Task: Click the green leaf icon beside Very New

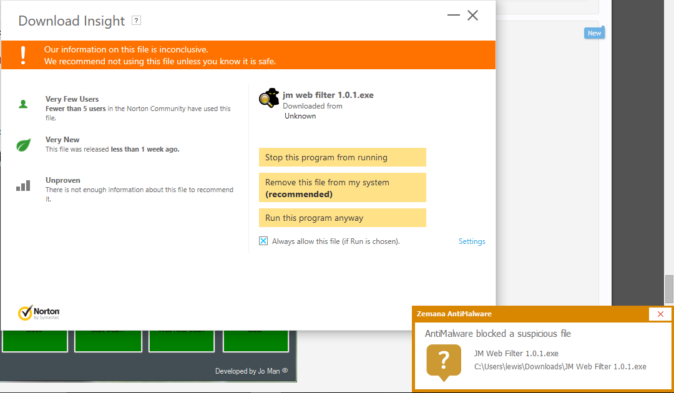Action: pyautogui.click(x=23, y=145)
